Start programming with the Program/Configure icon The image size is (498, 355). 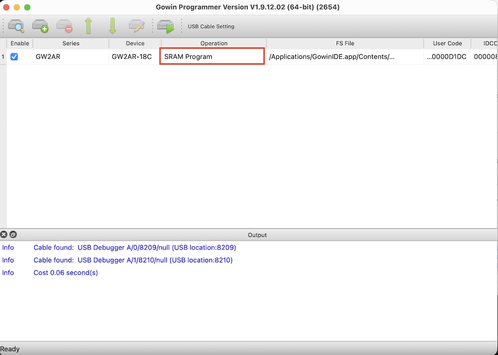(166, 26)
